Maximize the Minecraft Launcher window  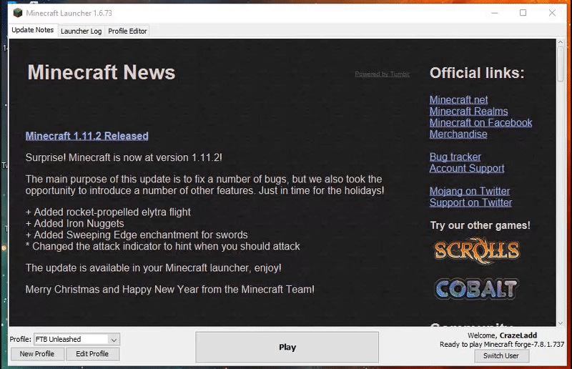pyautogui.click(x=523, y=13)
